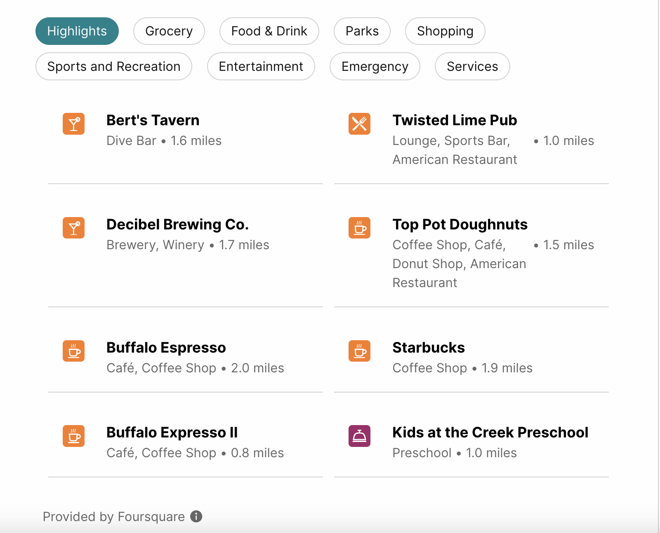Viewport: 660px width, 533px height.
Task: Open the Twisted Lime Pub listing title
Action: [x=455, y=120]
